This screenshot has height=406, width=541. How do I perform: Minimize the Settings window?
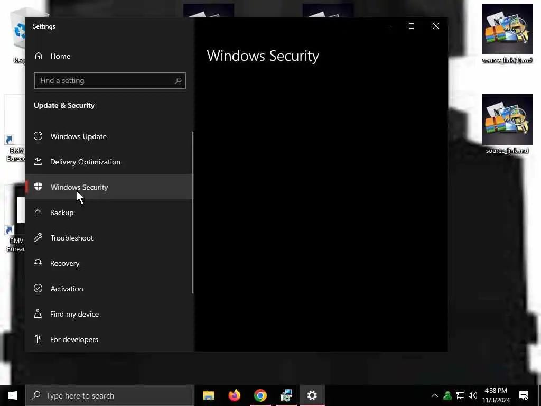pos(387,26)
